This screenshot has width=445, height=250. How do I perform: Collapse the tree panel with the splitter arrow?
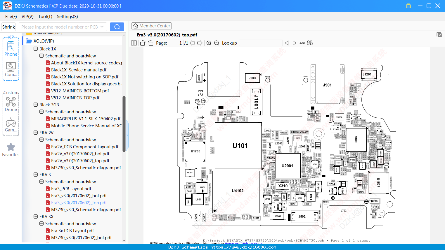[127, 135]
